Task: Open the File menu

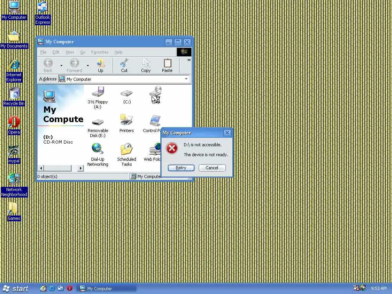Action: 43,52
